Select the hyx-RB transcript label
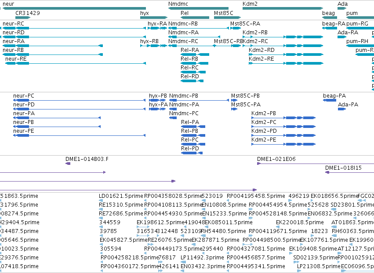This screenshot has width=374, height=273. pos(149,41)
